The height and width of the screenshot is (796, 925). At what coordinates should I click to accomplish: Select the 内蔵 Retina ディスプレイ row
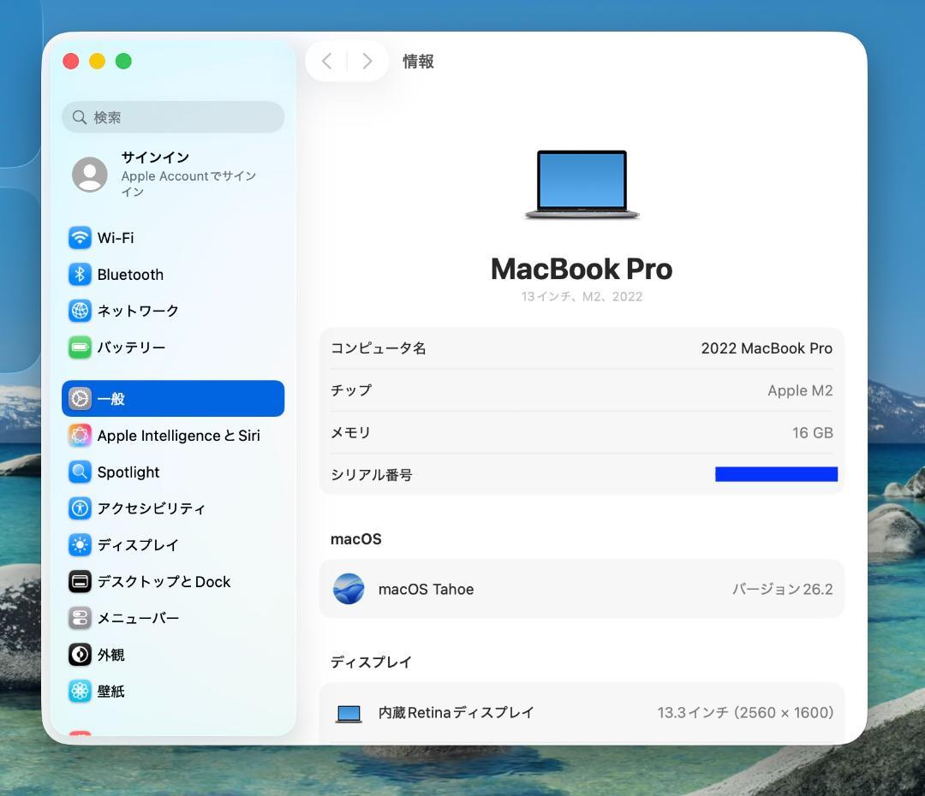click(x=582, y=712)
